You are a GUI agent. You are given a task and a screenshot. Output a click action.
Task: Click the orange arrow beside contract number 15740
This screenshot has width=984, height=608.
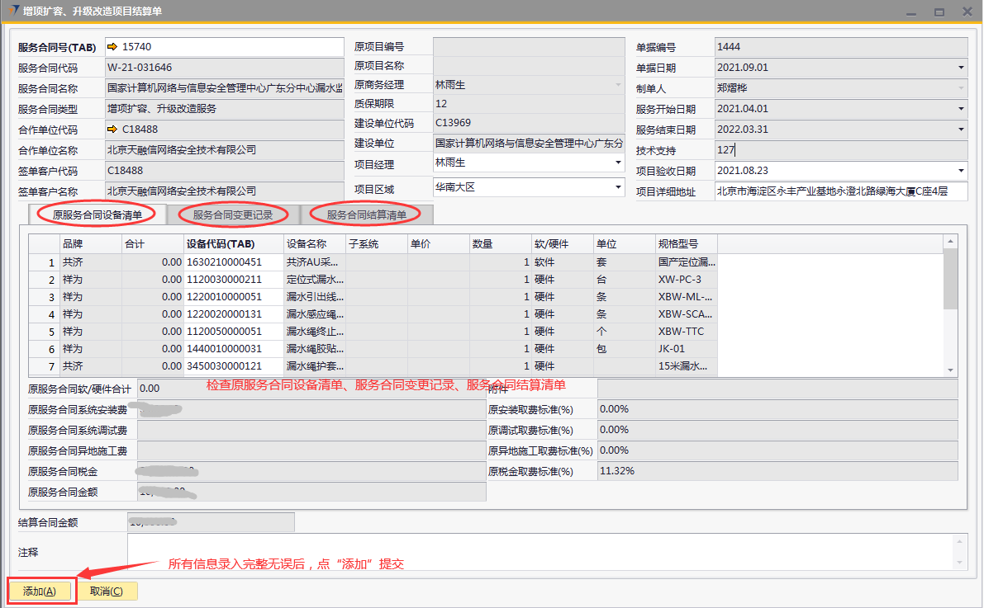click(112, 47)
